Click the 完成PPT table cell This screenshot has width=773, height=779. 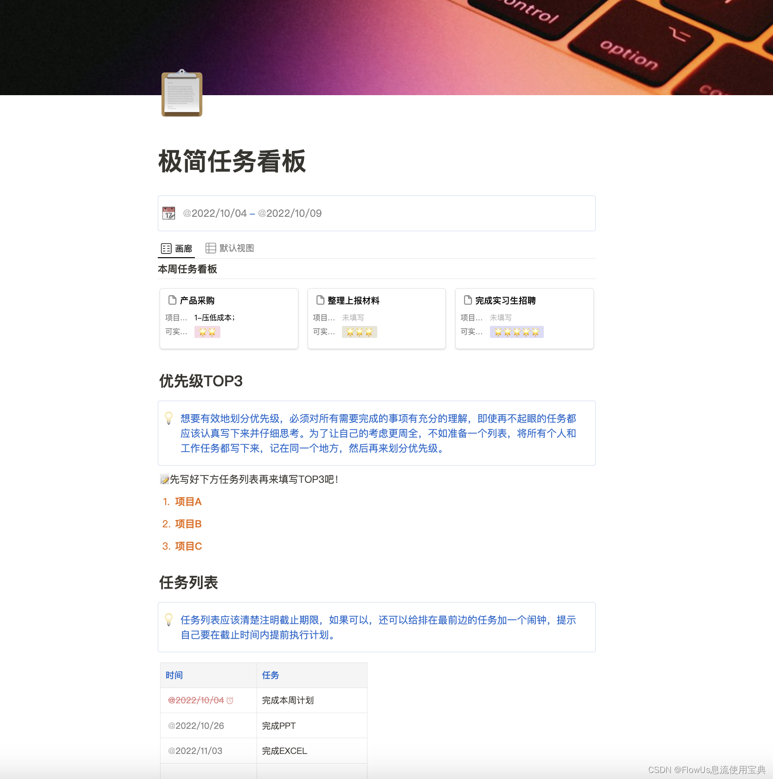click(x=312, y=726)
